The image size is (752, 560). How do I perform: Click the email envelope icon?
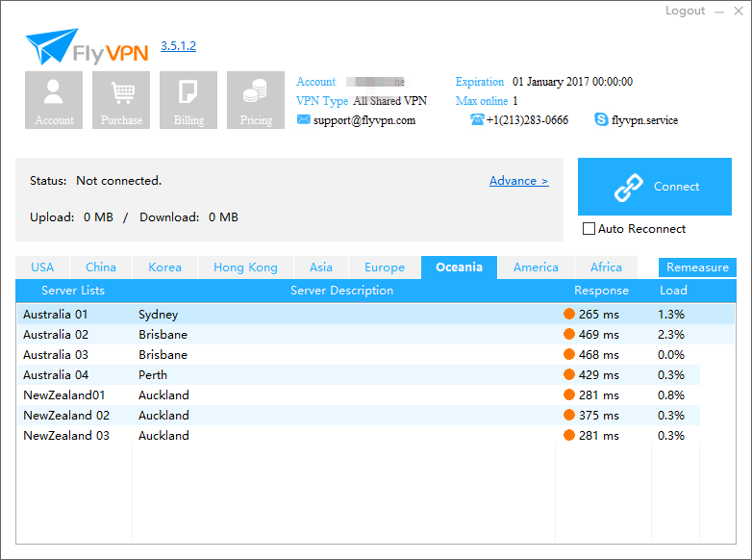[304, 119]
